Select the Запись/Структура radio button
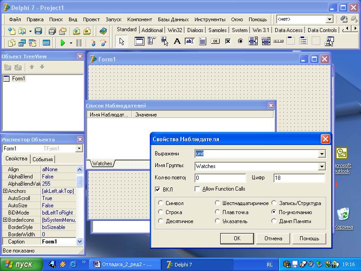 coord(274,203)
